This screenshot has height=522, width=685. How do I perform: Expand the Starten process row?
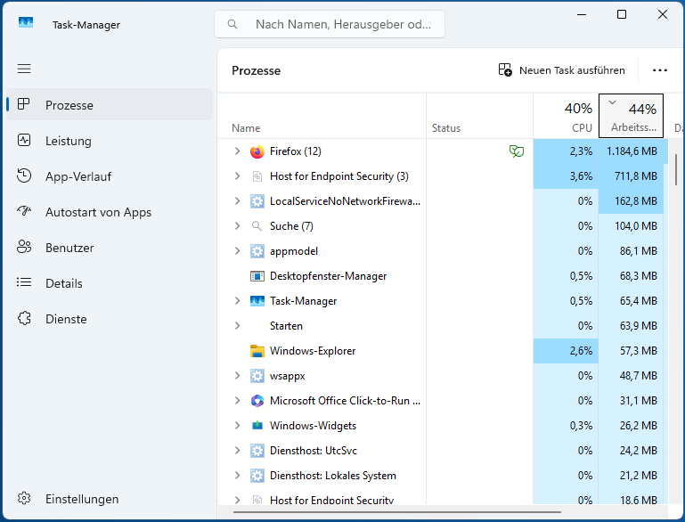(237, 325)
